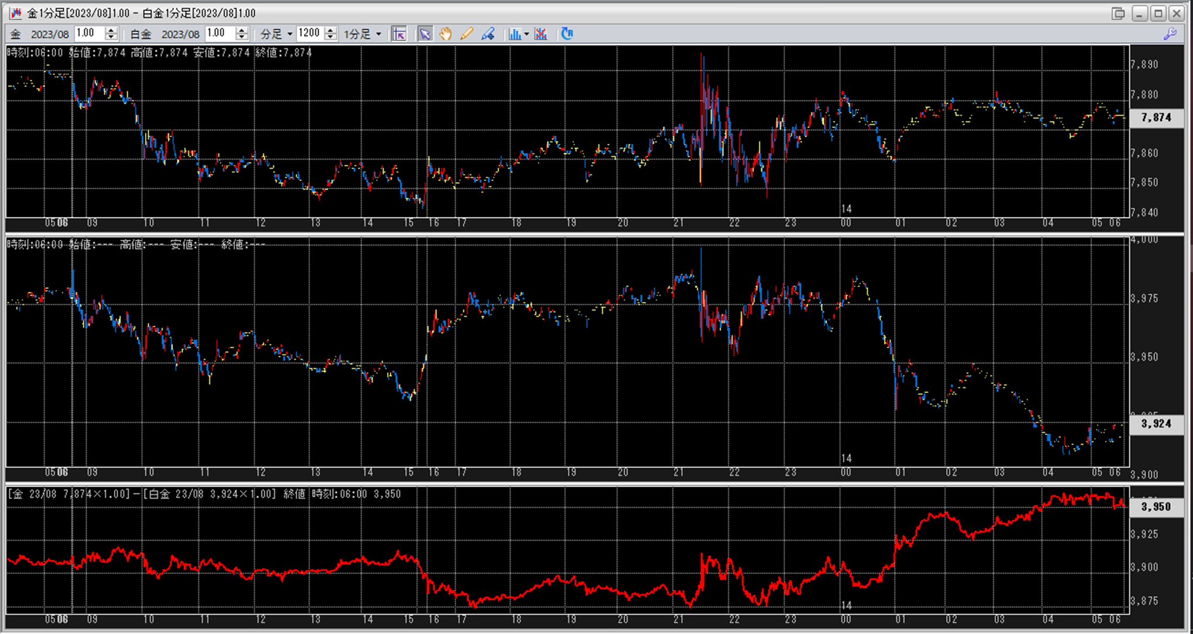Image resolution: width=1193 pixels, height=634 pixels.
Task: Click the blue refresh reload icon
Action: tap(567, 34)
